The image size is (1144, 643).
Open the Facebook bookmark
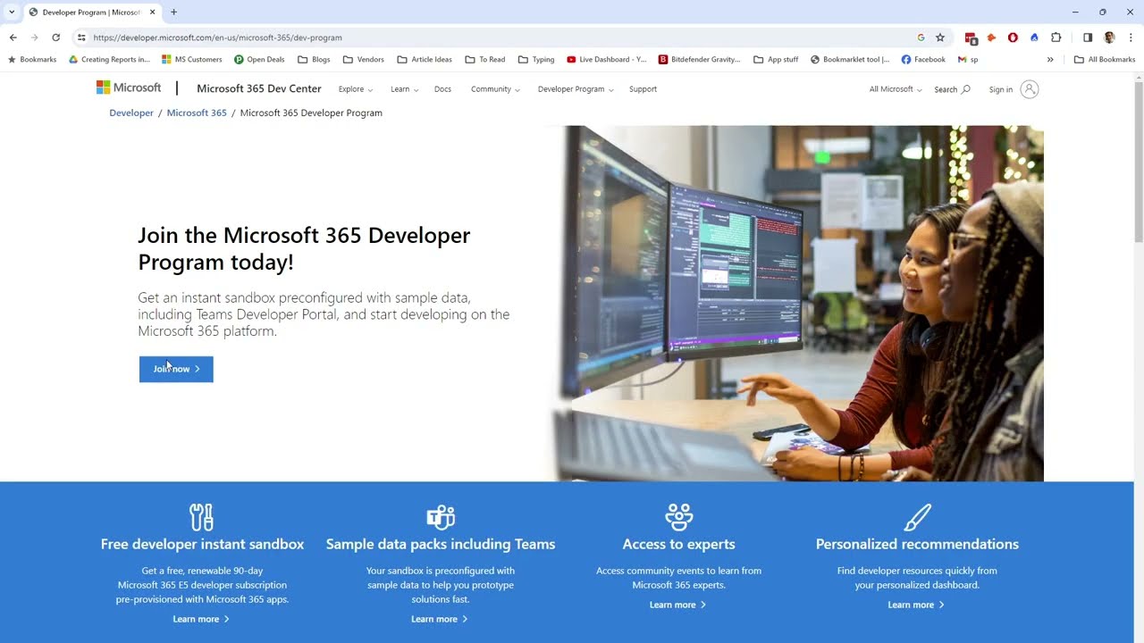click(x=923, y=60)
